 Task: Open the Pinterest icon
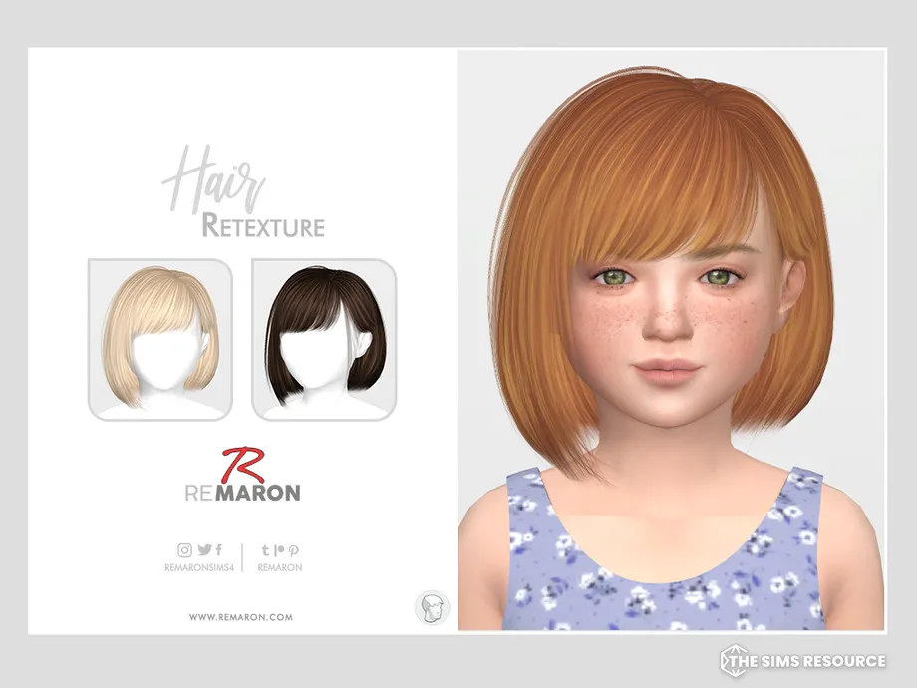(x=293, y=549)
